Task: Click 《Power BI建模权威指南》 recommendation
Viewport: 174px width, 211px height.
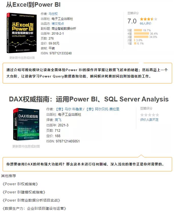Action: [x=24, y=192]
